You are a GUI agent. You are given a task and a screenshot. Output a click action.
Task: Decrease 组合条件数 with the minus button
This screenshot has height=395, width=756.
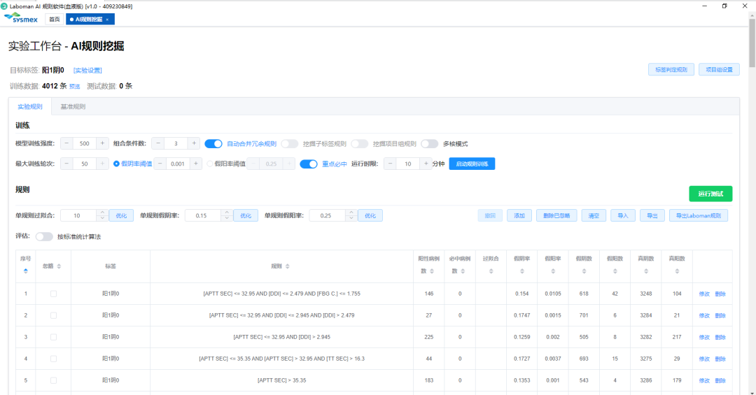coord(158,143)
